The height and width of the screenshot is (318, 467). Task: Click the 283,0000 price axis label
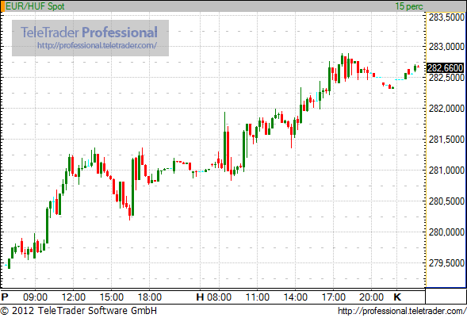(x=446, y=47)
